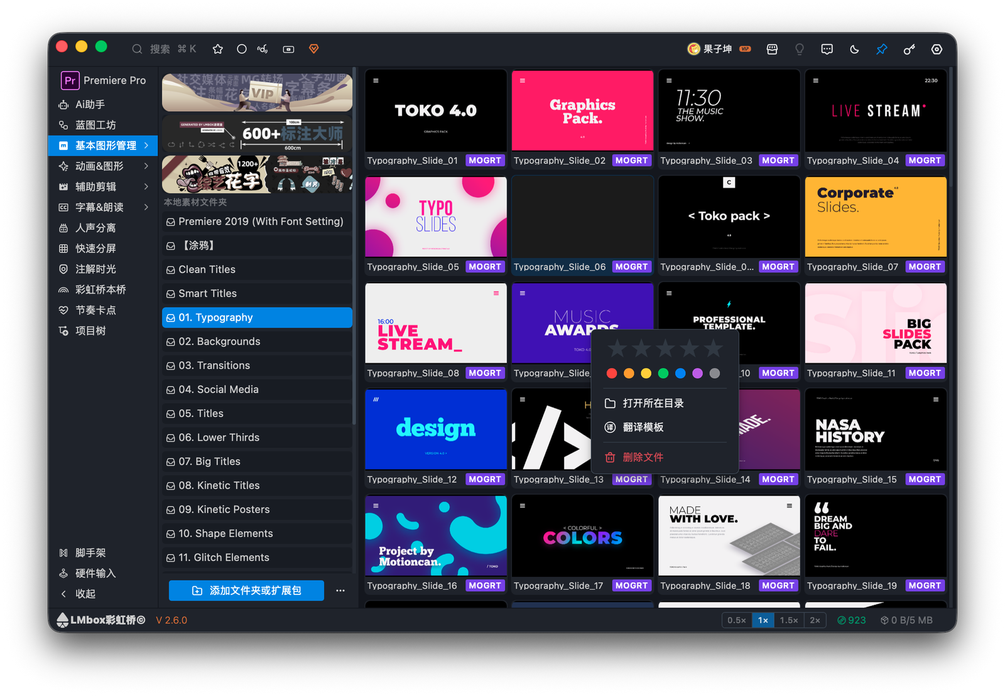Toggle dark mode moon icon
Viewport: 1005px width, 696px height.
click(854, 49)
